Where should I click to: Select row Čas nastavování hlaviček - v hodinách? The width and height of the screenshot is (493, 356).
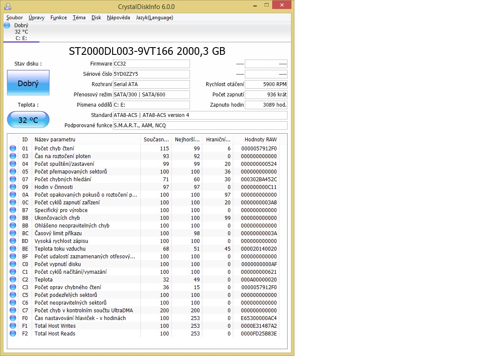pyautogui.click(x=143, y=318)
